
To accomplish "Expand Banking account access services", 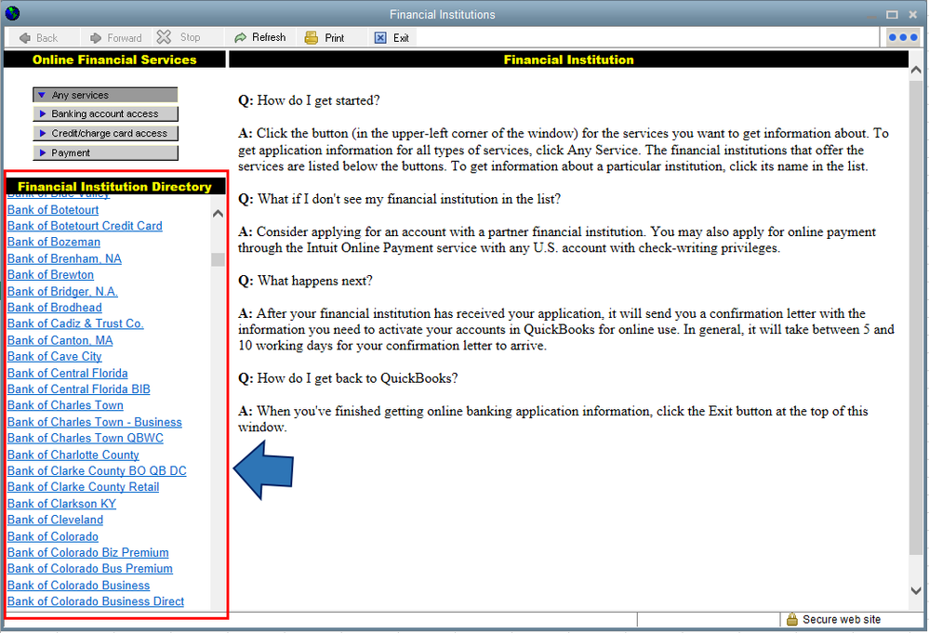I will click(105, 113).
